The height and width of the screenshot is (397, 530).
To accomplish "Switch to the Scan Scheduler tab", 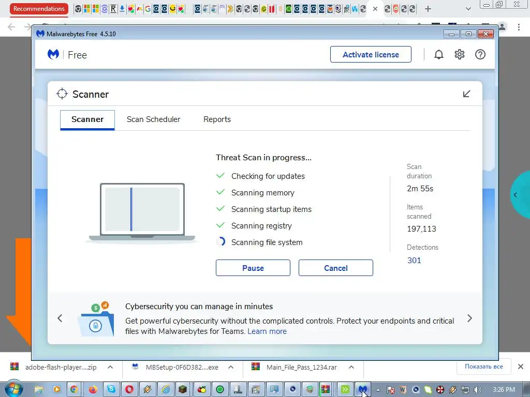I will pos(153,119).
